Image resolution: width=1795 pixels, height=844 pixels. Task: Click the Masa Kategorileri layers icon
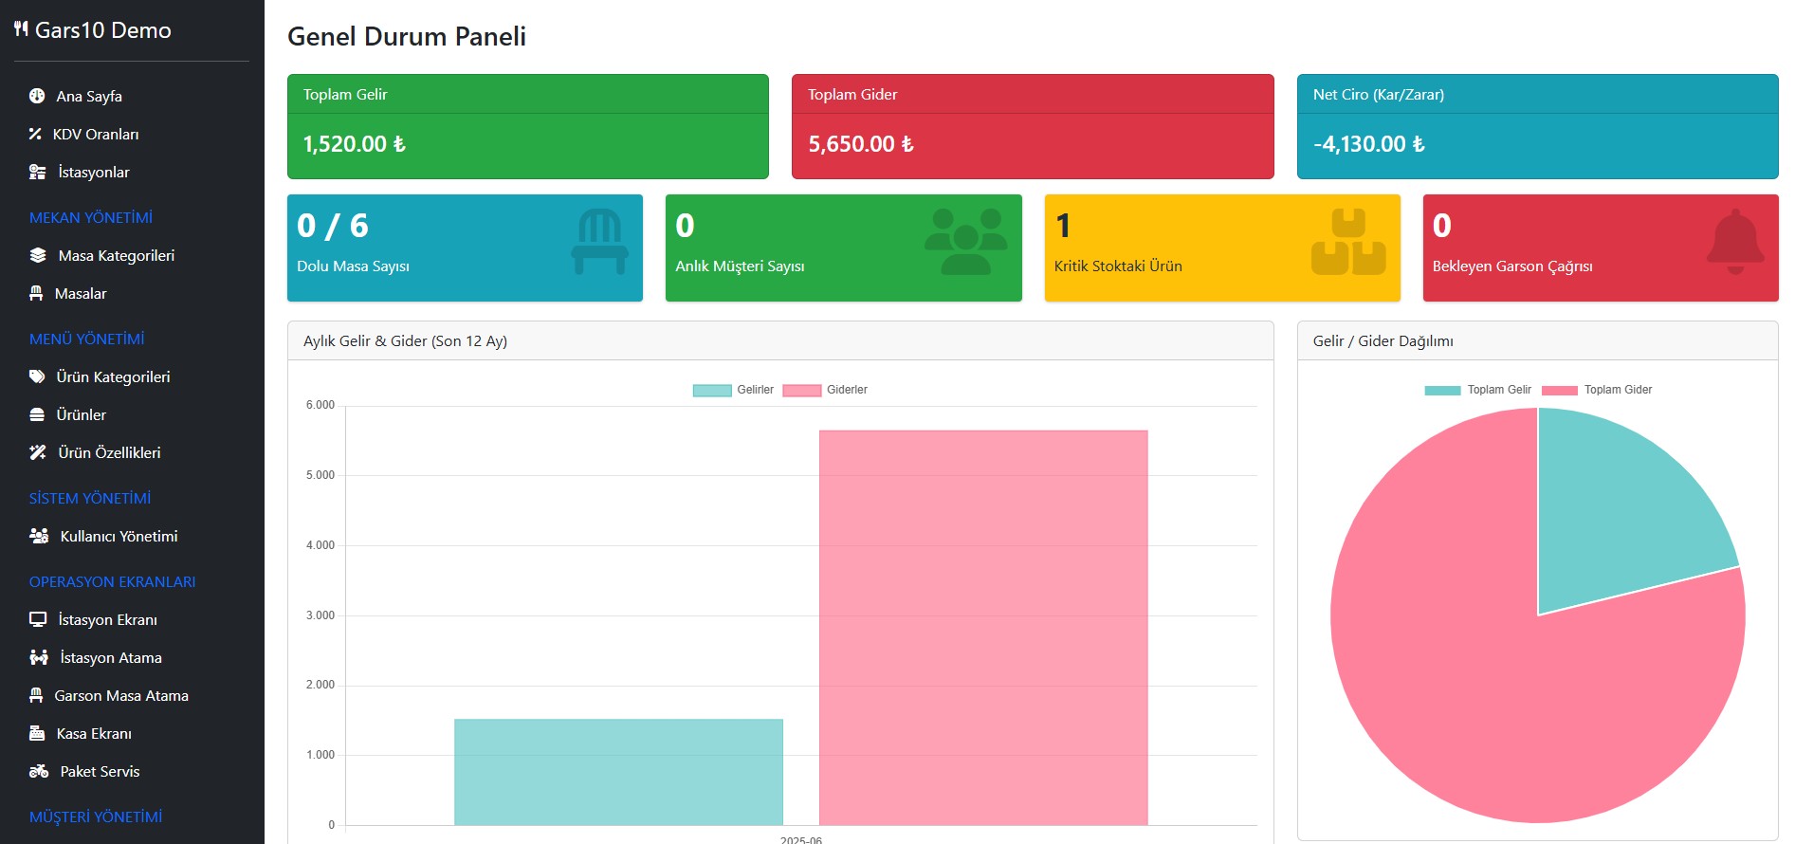(x=38, y=255)
